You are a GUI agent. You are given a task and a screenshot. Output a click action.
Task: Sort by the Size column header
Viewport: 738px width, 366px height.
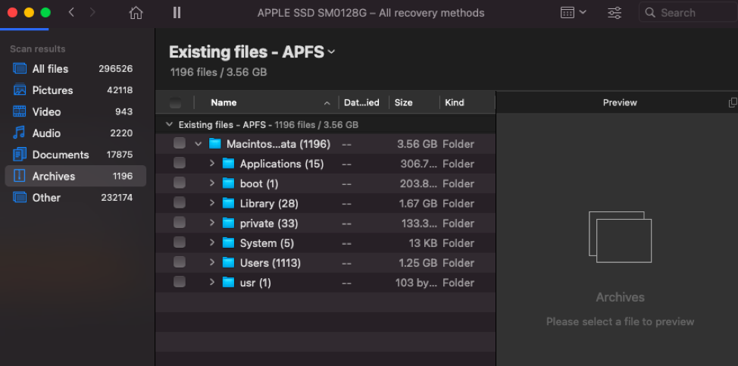click(x=403, y=102)
